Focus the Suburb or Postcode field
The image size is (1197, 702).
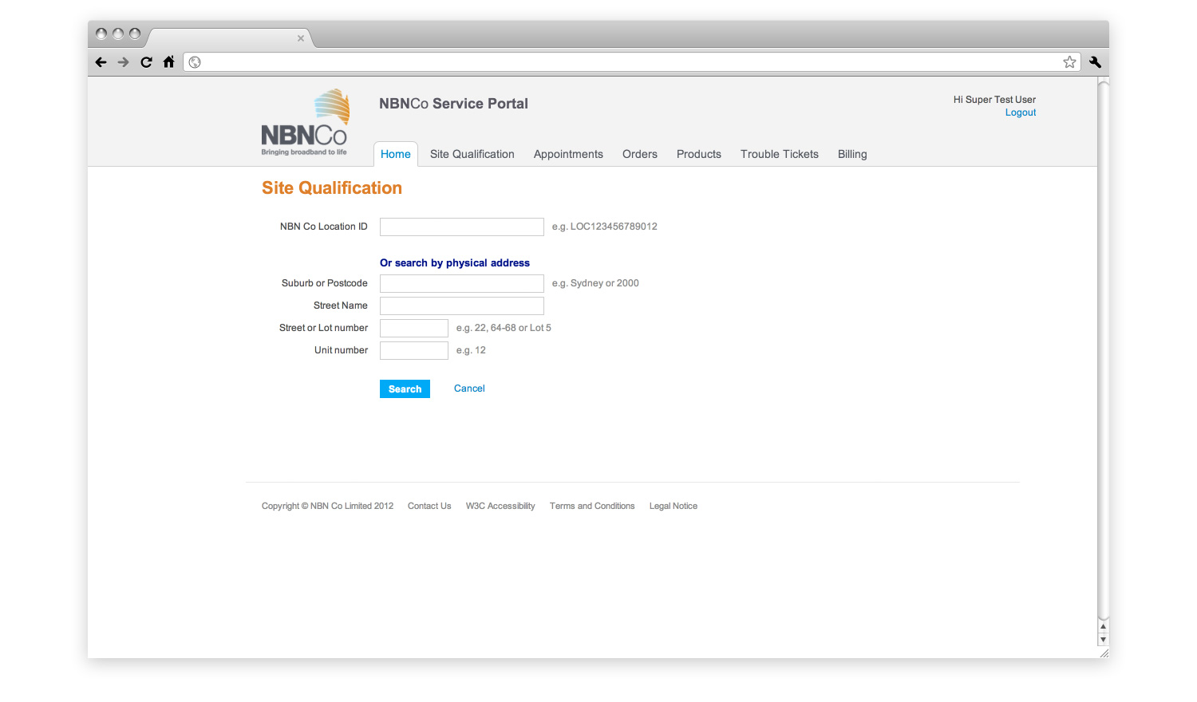click(462, 283)
